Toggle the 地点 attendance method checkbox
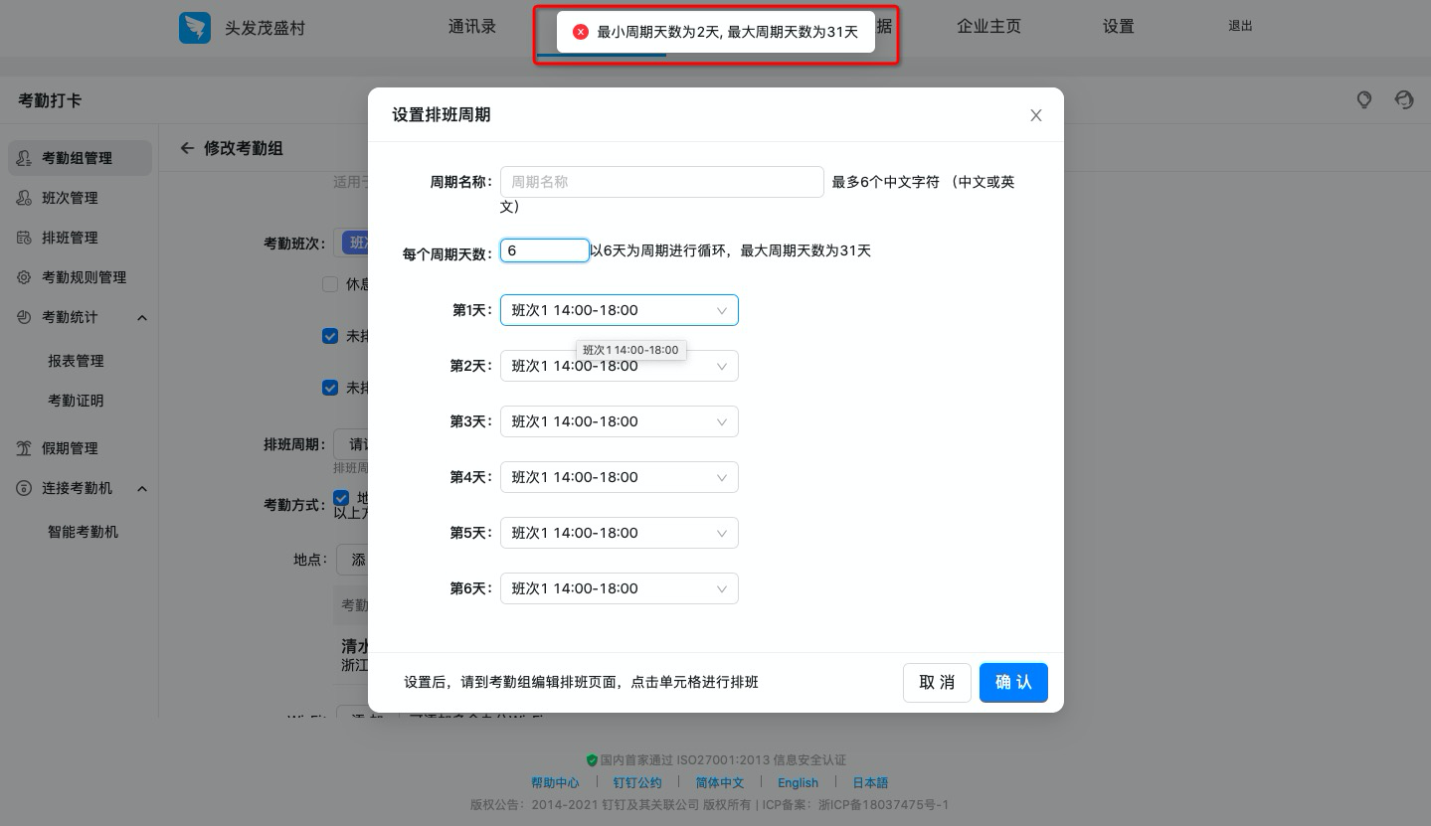 tap(341, 498)
